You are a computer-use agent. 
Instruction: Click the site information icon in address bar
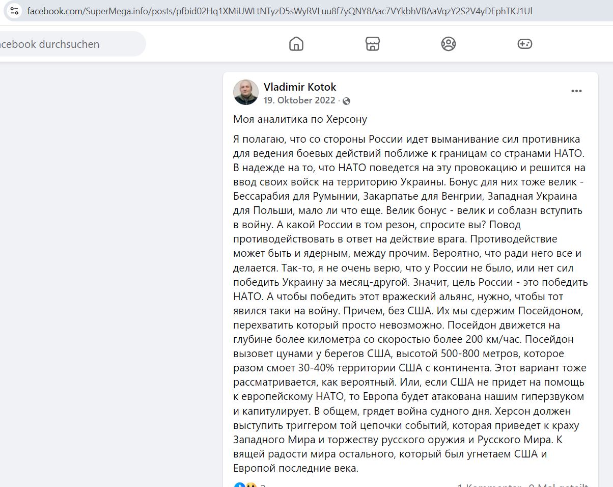(14, 10)
